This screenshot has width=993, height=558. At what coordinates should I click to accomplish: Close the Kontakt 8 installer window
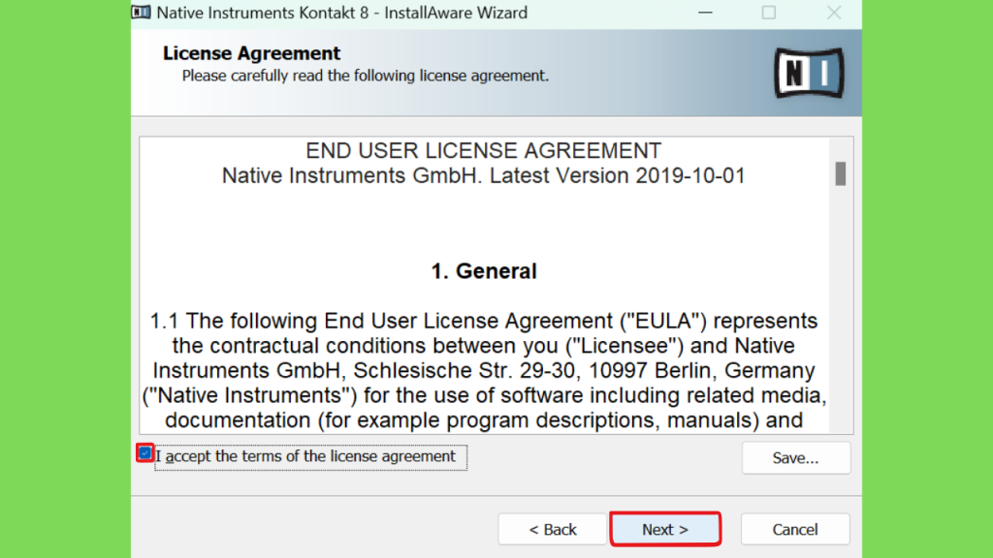(x=833, y=13)
